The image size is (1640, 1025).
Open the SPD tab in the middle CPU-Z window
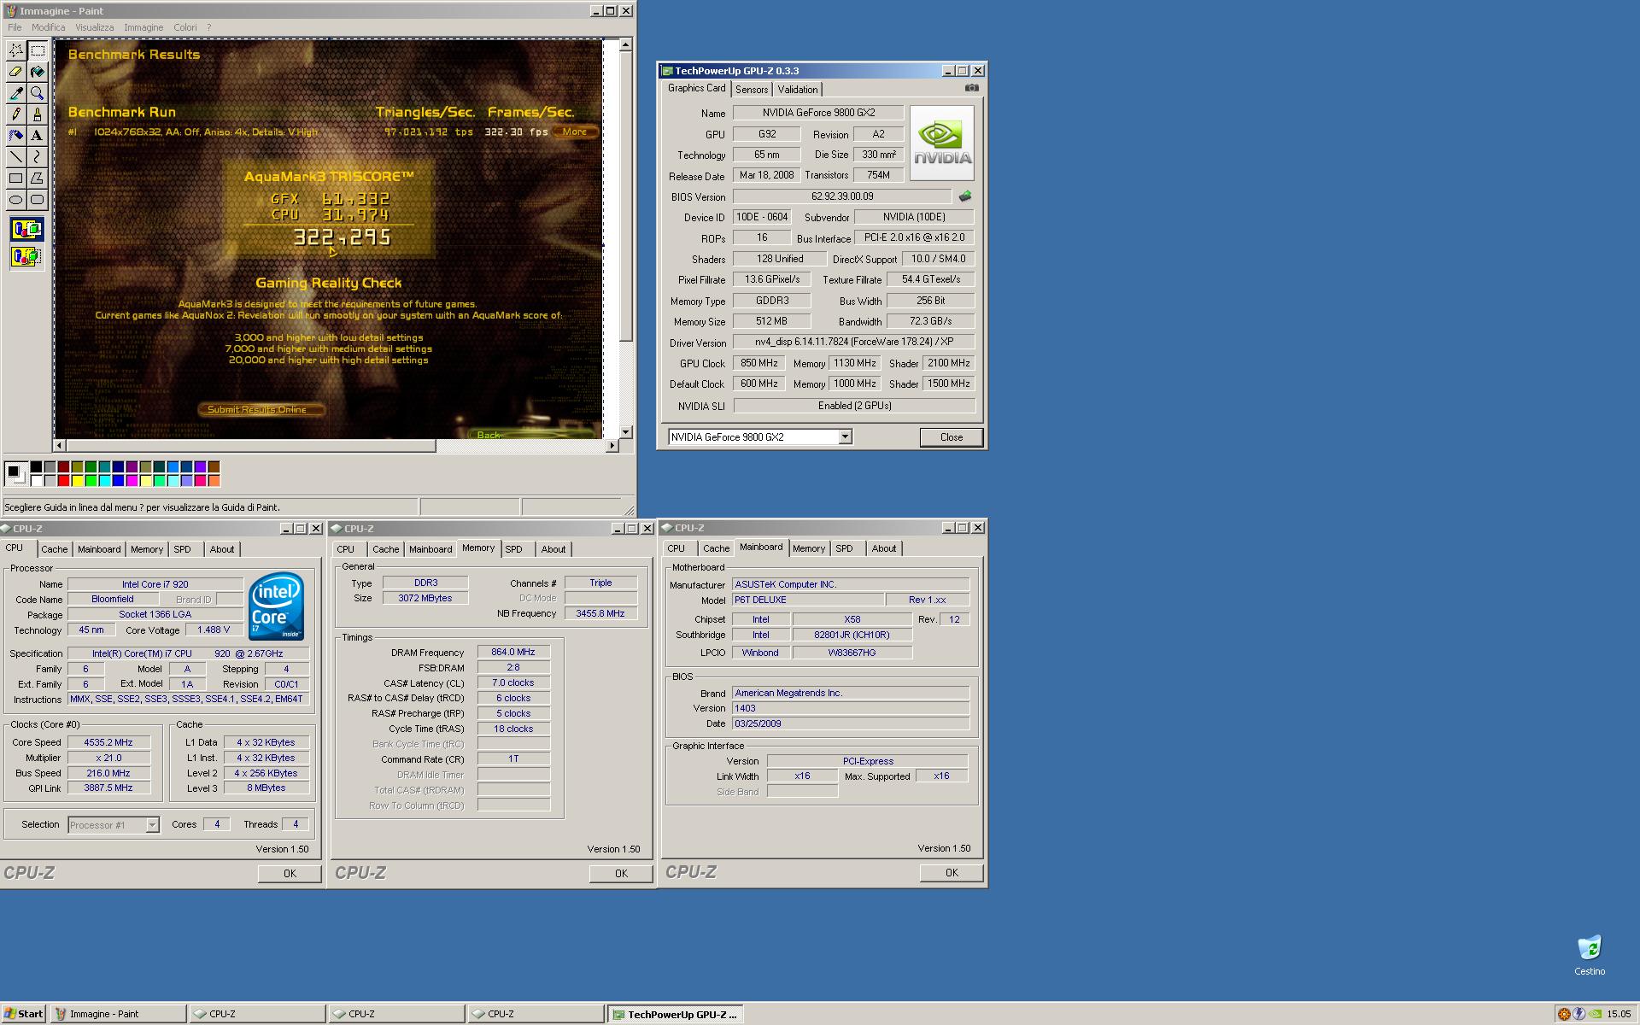(513, 549)
